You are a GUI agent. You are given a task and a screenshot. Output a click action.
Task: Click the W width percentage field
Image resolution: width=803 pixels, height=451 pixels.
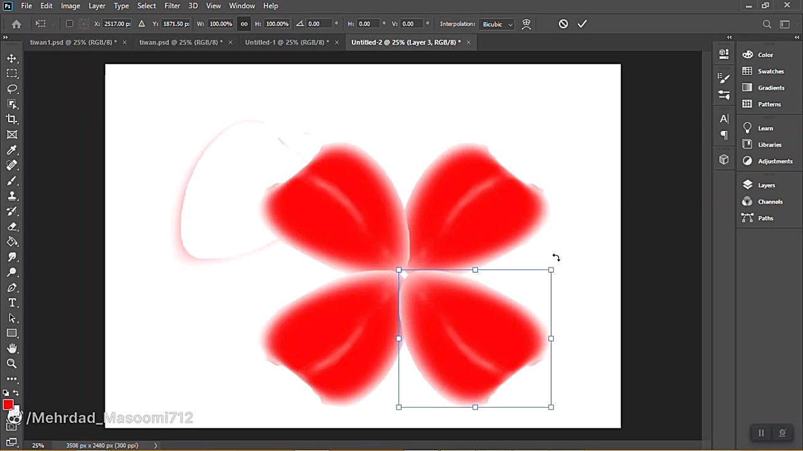click(x=221, y=24)
